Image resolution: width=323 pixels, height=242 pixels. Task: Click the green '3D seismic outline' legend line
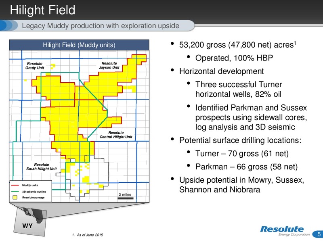(15, 192)
